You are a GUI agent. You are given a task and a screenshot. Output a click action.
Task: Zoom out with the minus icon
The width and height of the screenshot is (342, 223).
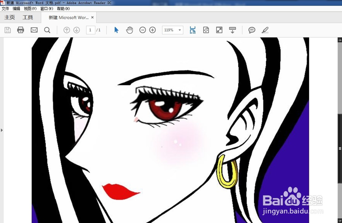(x=142, y=30)
